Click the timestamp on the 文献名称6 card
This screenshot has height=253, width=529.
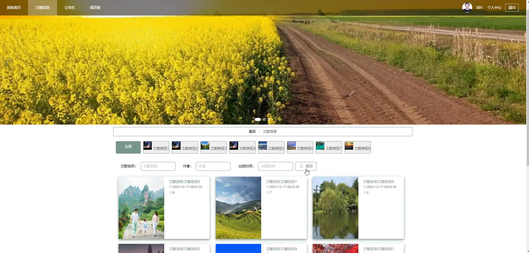(381, 187)
